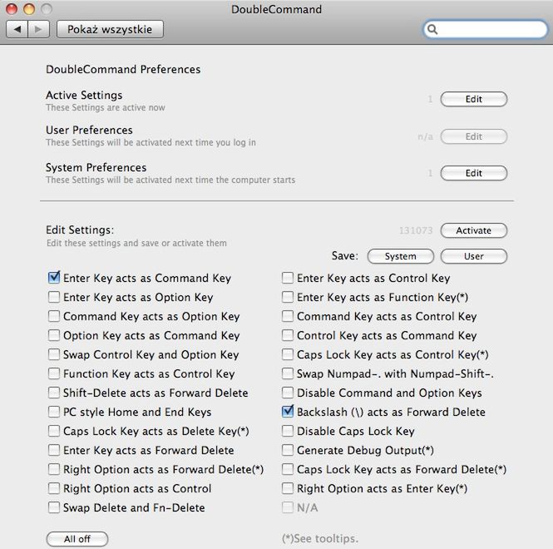
Task: Click the DoubleCommand Preferences heading
Action: (123, 69)
